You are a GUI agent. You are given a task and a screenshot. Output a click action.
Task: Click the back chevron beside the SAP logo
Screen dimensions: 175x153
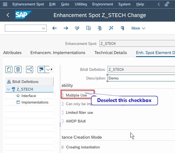(x=8, y=15)
